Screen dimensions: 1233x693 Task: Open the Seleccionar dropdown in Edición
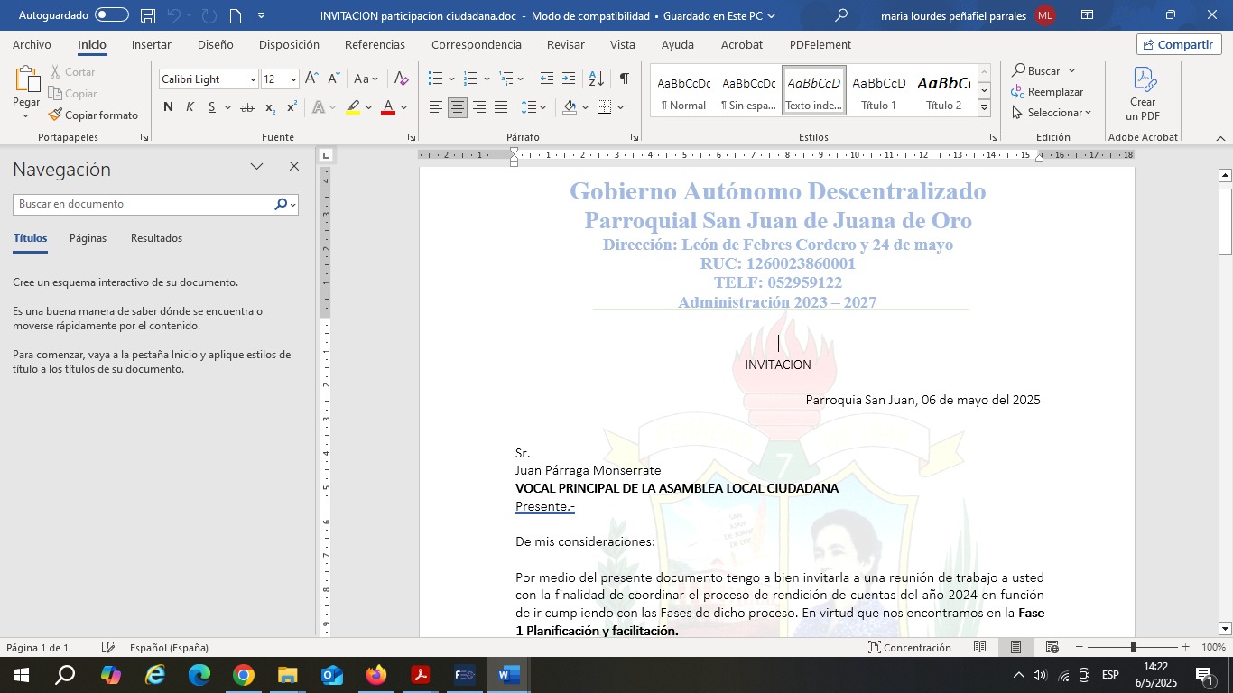pos(1052,113)
